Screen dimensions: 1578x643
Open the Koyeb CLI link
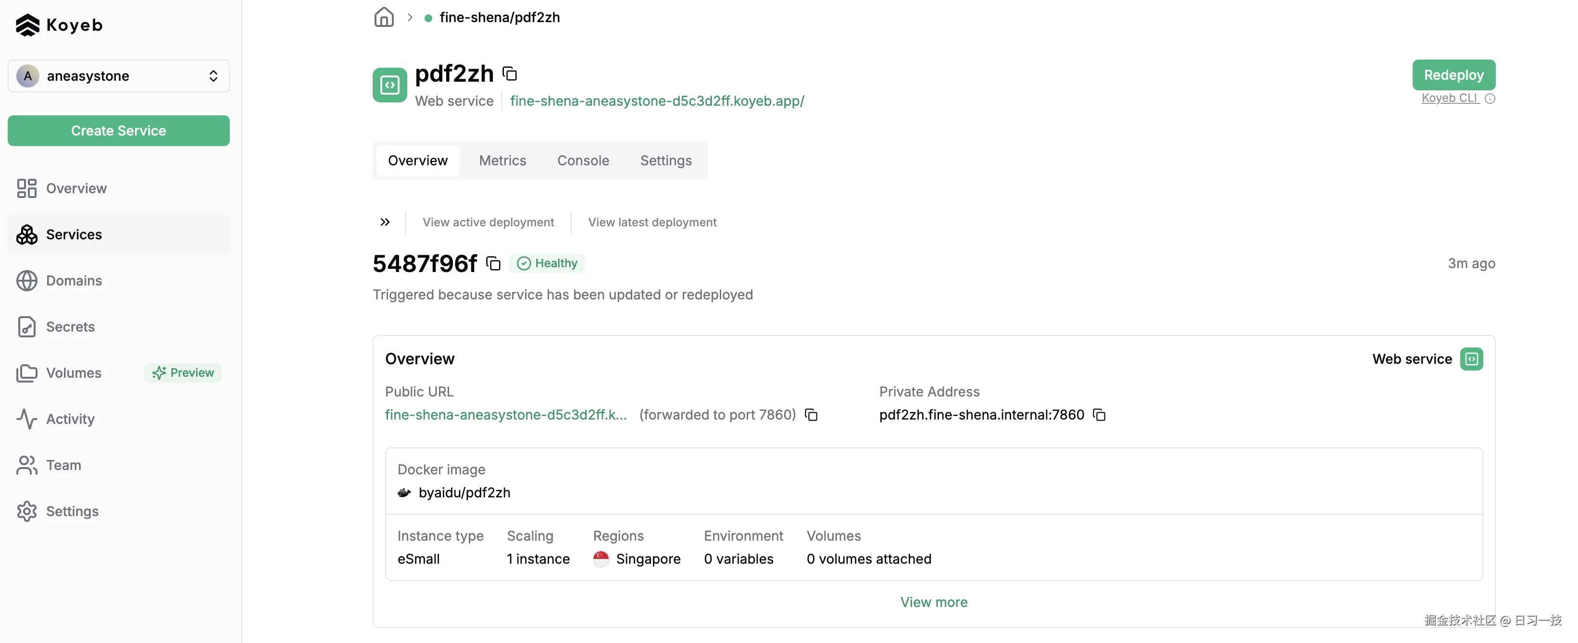point(1450,99)
